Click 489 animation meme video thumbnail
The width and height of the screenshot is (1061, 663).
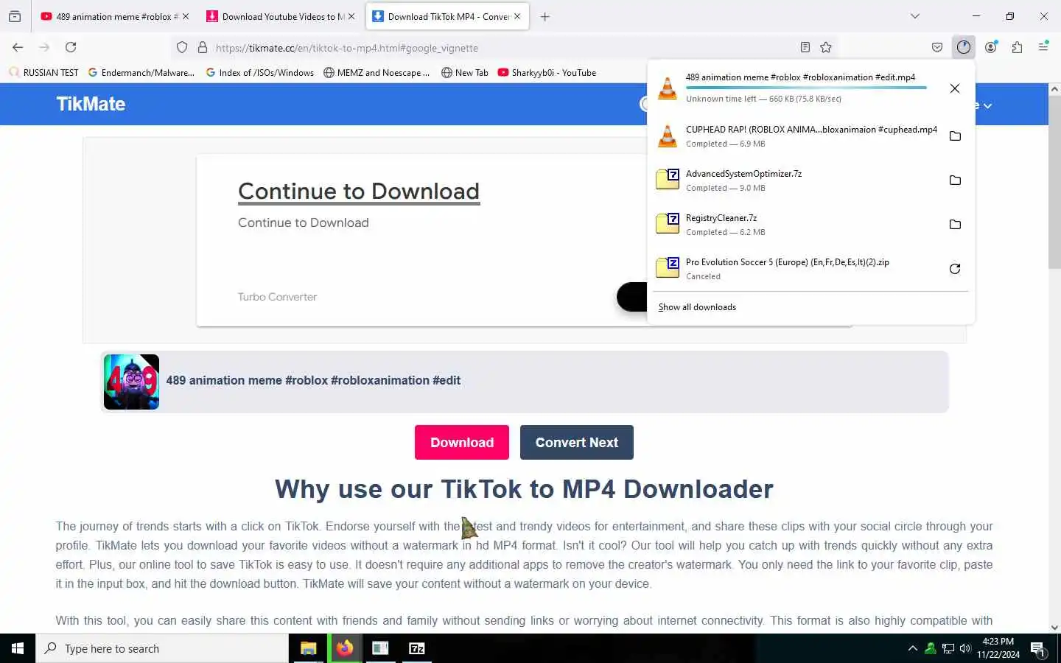pos(131,382)
